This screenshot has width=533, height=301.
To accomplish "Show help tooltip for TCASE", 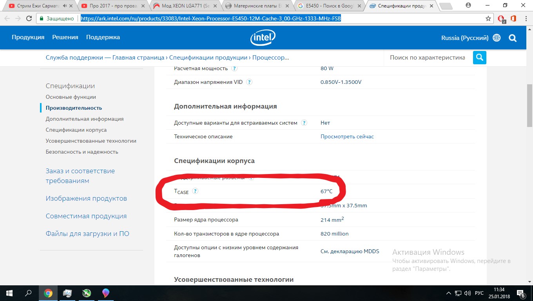I will 195,191.
